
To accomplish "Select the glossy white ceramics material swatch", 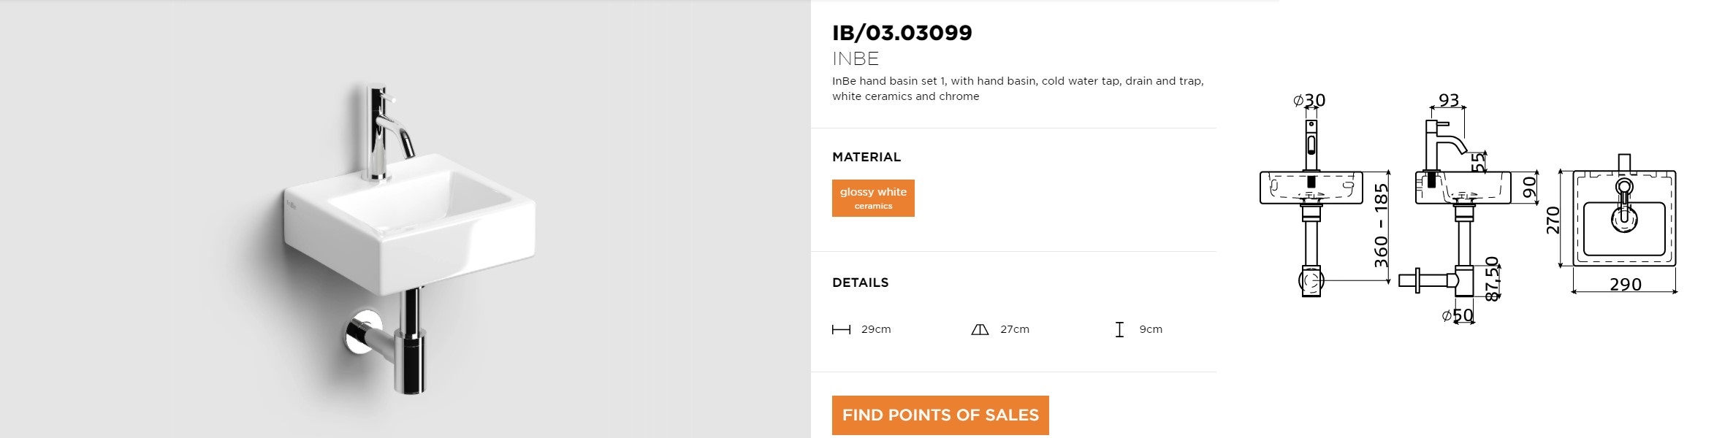I will point(873,199).
